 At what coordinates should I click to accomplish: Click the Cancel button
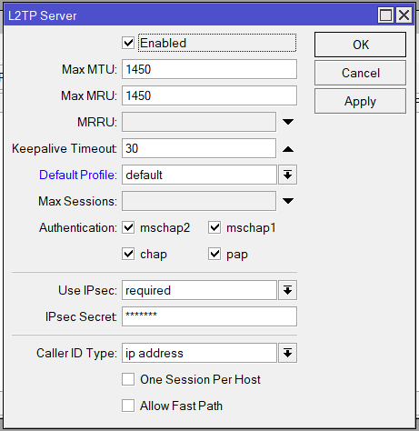360,73
